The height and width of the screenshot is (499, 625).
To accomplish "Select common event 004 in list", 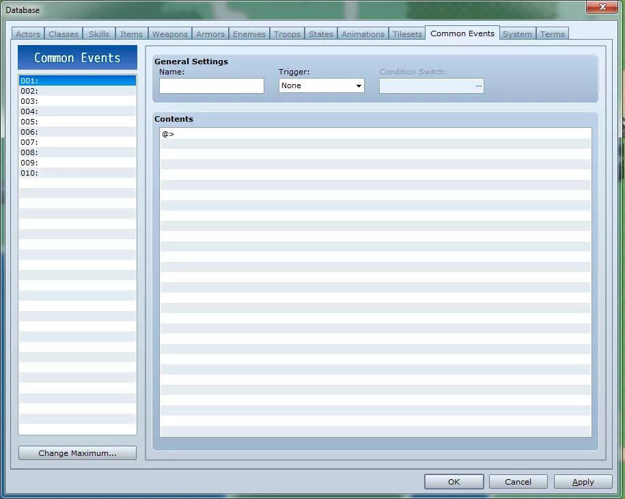I will [77, 111].
